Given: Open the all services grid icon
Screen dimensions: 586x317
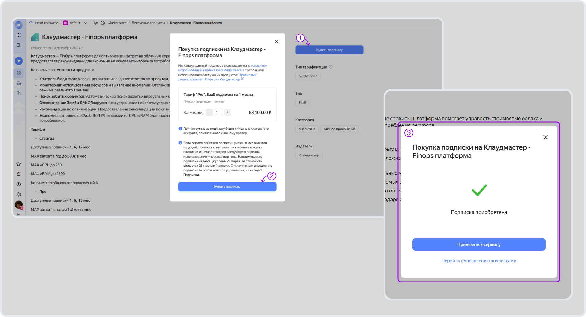Looking at the screenshot, I should pyautogui.click(x=19, y=35).
